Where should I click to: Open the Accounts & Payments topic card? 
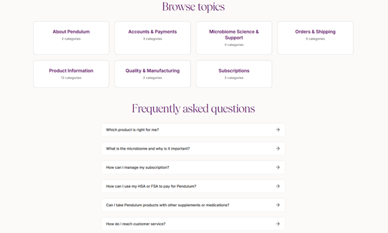pos(153,38)
